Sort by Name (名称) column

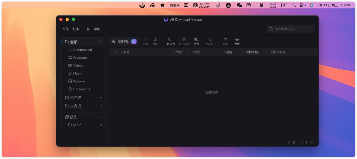125,52
